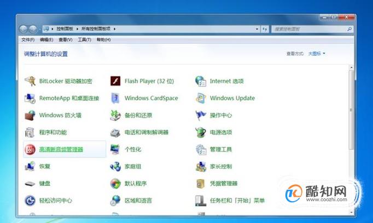Expand the arrow after 所有控制面板项 breadcrumb

point(114,29)
